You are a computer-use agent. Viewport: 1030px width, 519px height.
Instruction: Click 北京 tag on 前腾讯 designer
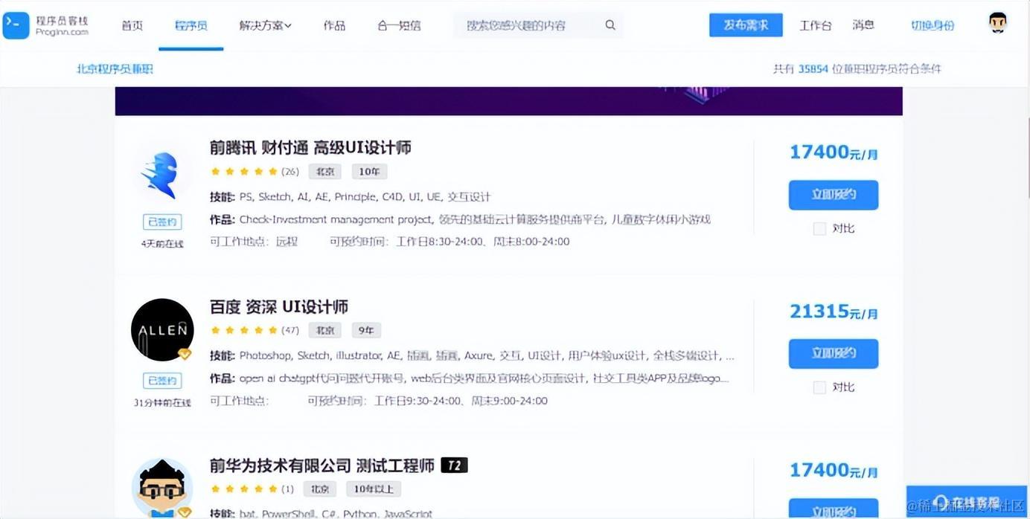325,172
